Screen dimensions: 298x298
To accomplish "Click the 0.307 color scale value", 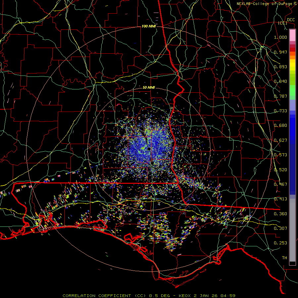I will click(x=280, y=228).
